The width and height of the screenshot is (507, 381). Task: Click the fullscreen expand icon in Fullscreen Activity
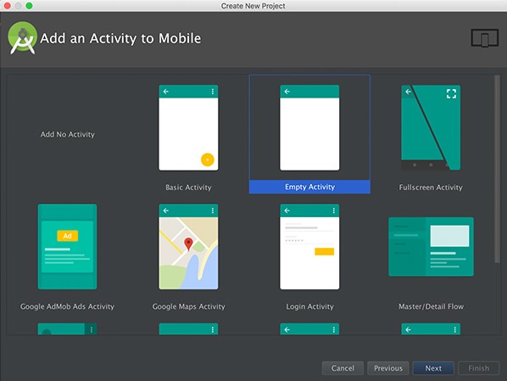point(451,94)
